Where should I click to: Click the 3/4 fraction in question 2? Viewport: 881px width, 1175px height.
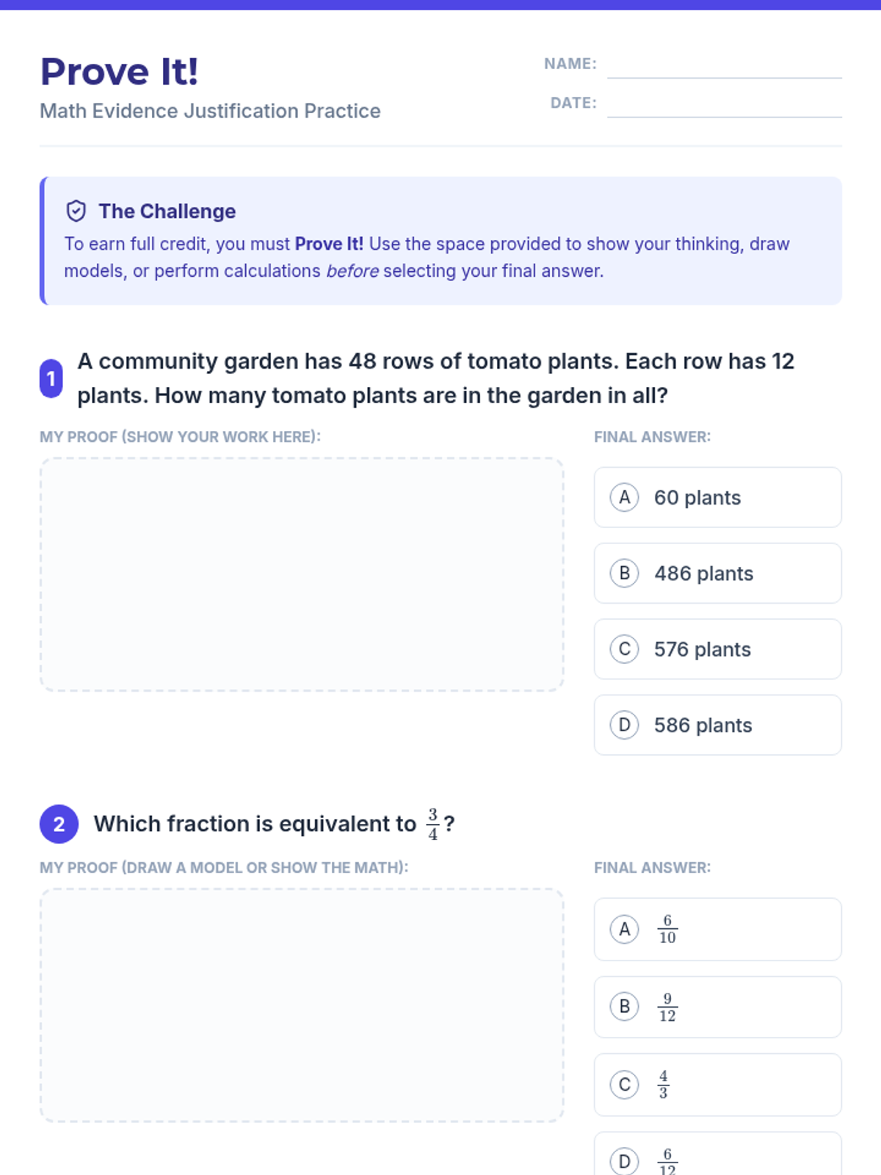pos(433,824)
